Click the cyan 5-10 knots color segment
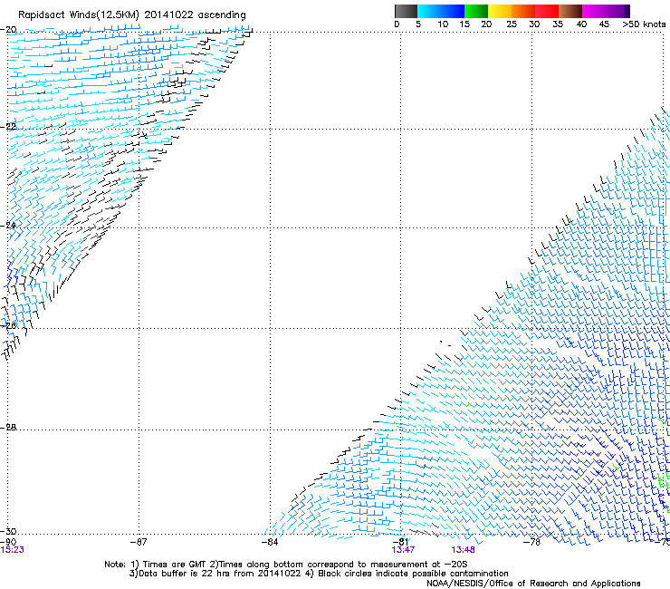This screenshot has height=589, width=670. [x=429, y=11]
